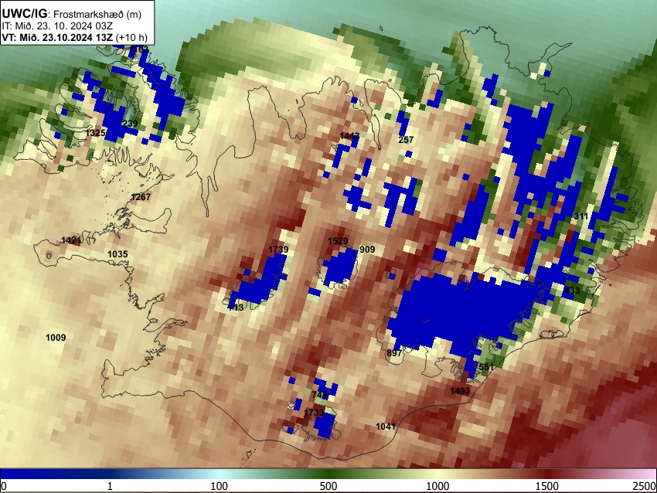Click the 257 value label

click(x=406, y=140)
